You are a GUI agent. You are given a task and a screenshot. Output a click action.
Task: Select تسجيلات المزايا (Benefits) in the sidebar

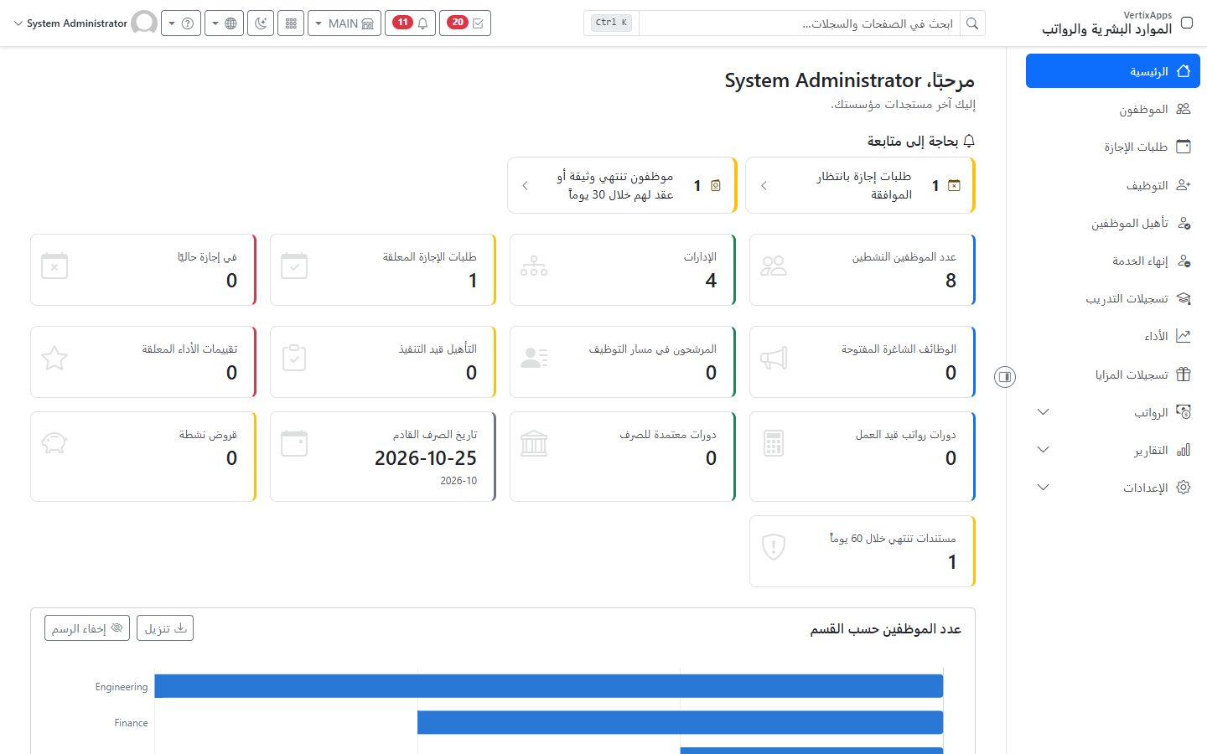(1113, 374)
